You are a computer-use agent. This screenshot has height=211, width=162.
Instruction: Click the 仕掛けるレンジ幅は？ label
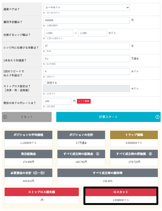point(17,35)
